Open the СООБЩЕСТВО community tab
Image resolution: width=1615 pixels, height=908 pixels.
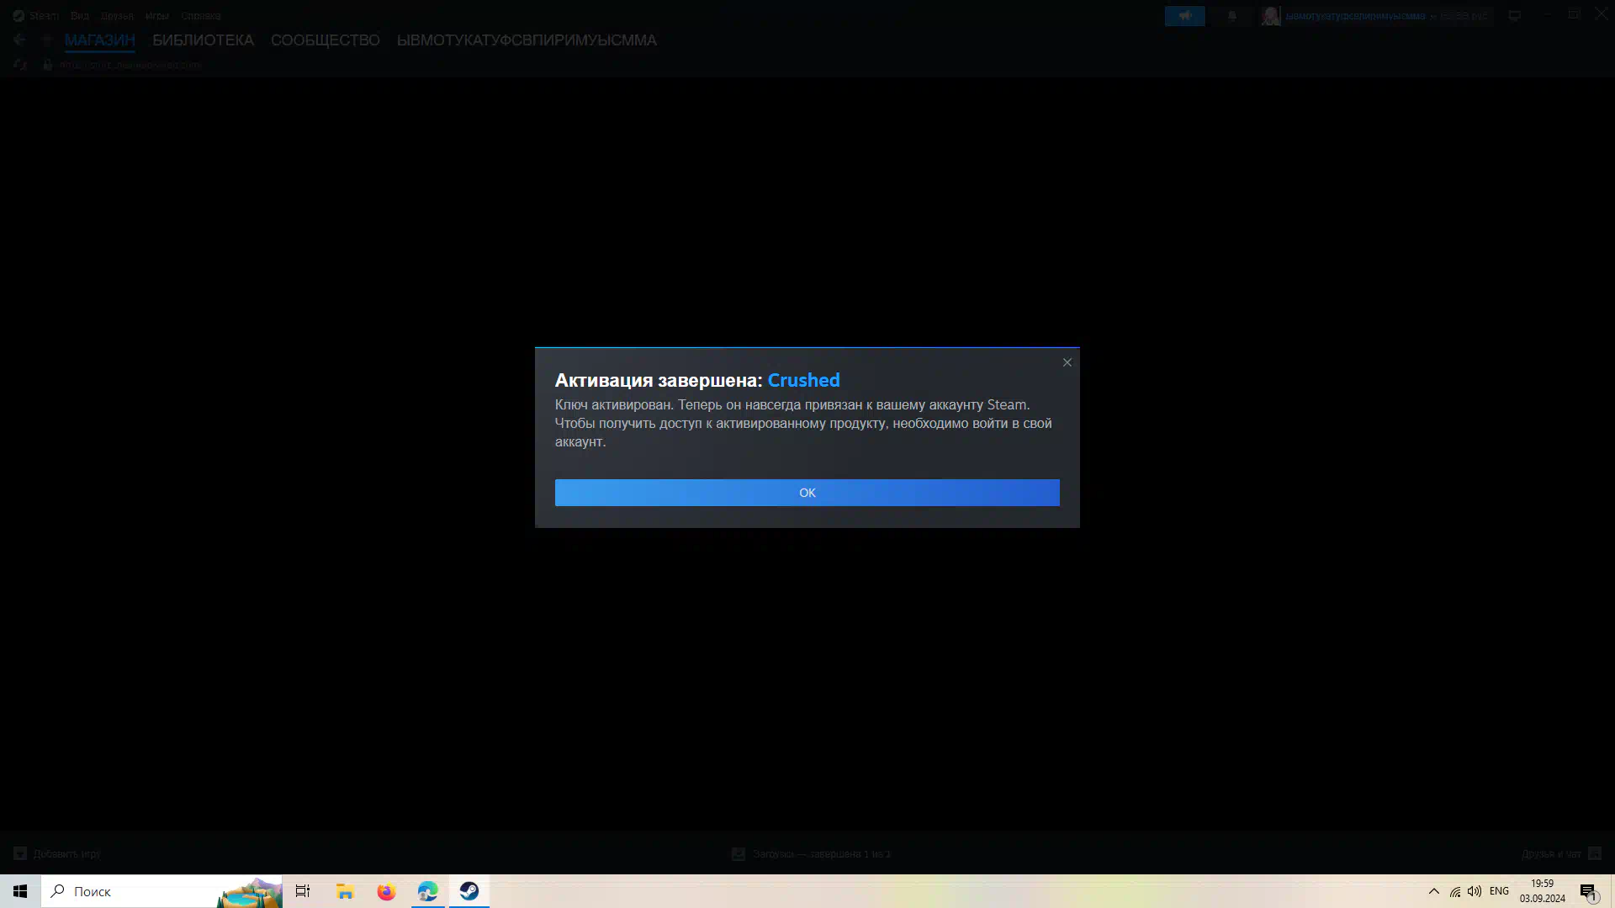coord(325,40)
